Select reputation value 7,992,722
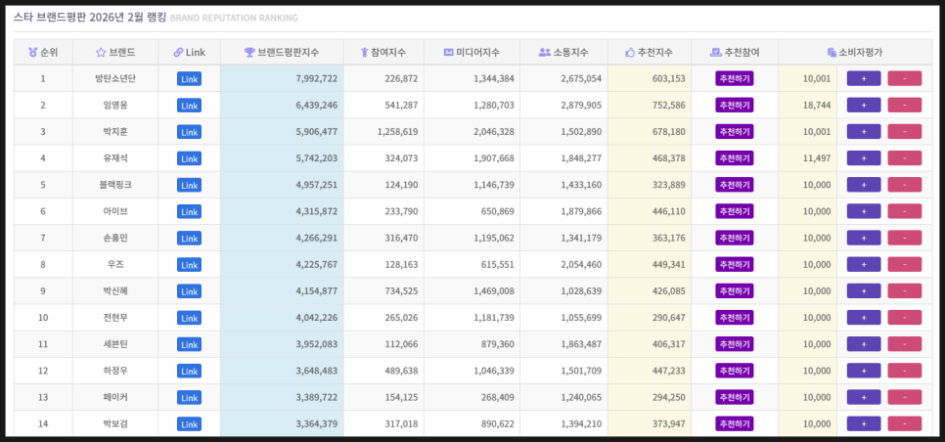945x442 pixels. click(x=316, y=79)
